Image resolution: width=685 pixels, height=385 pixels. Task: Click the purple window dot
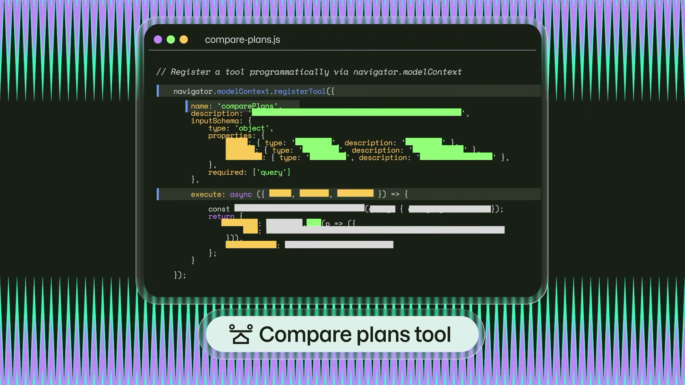pos(158,40)
